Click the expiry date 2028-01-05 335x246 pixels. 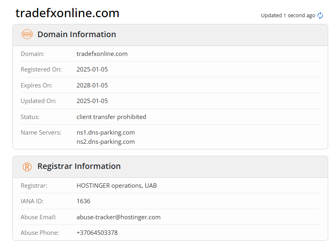tap(92, 85)
